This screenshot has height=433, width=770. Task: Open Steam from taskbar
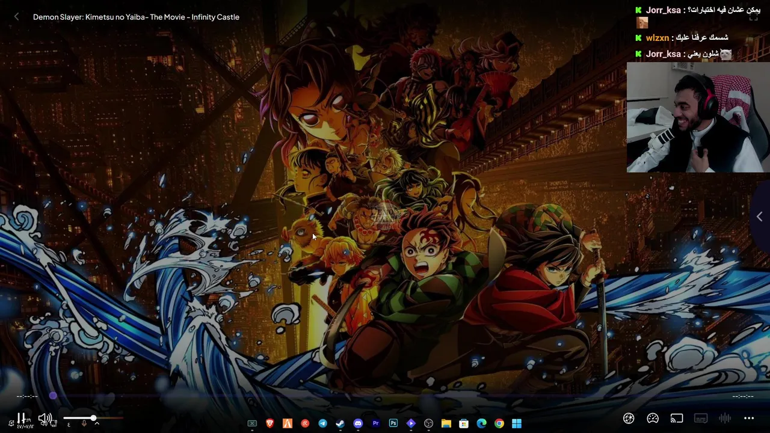coord(340,423)
